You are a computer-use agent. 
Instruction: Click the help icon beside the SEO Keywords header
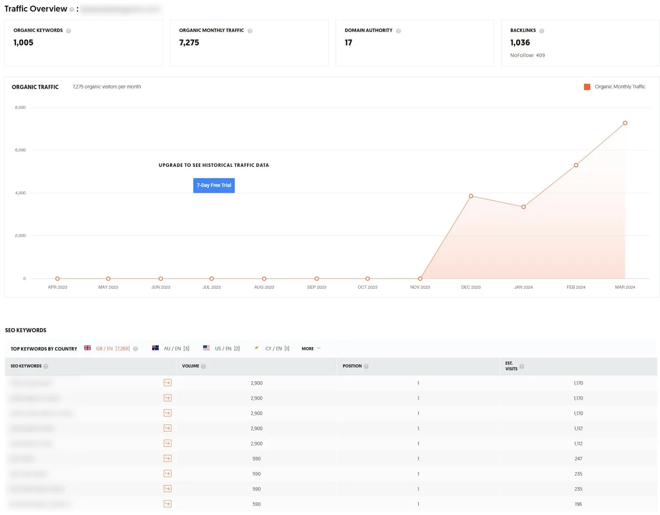pyautogui.click(x=46, y=366)
